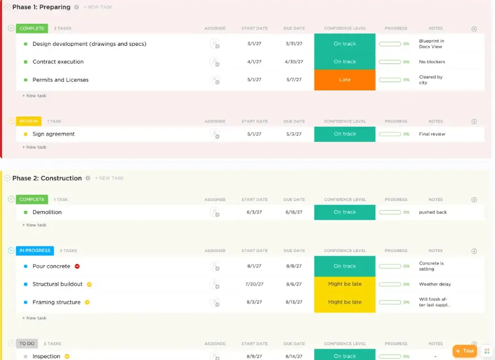Add new task under Sign agreement

click(35, 147)
